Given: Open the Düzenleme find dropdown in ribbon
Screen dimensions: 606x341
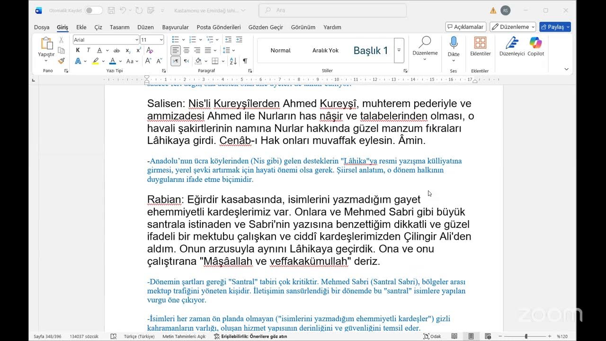Looking at the screenshot, I should [425, 48].
